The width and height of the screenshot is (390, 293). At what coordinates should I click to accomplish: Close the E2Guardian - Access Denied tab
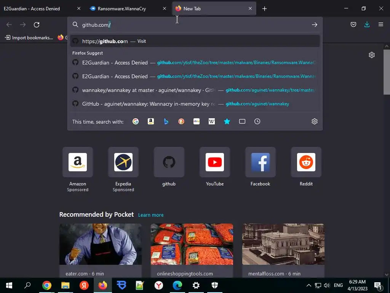point(78,8)
